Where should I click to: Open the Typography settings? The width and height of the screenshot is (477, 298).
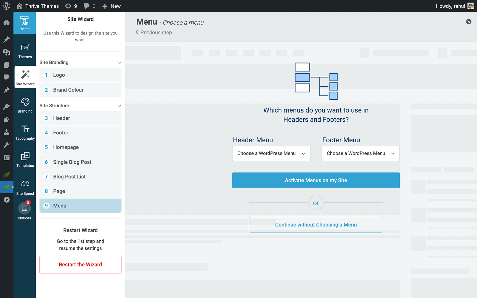[x=25, y=132]
